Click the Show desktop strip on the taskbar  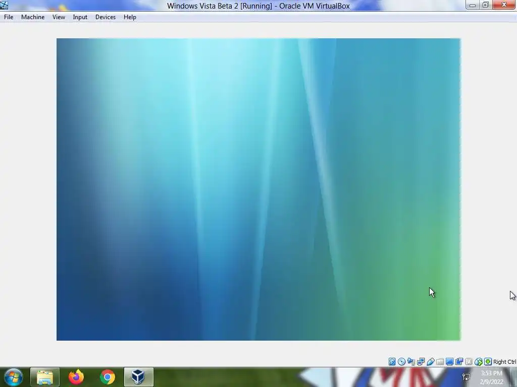tap(513, 377)
